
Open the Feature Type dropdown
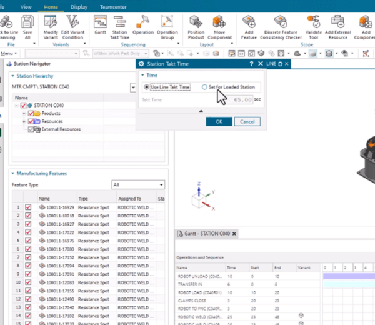161,185
